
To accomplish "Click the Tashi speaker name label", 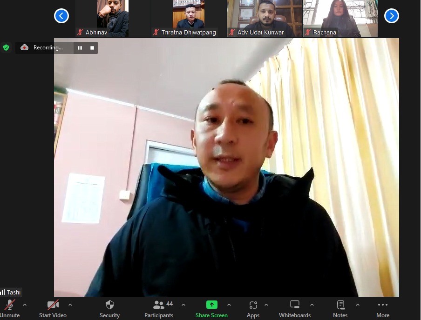I will coord(14,292).
